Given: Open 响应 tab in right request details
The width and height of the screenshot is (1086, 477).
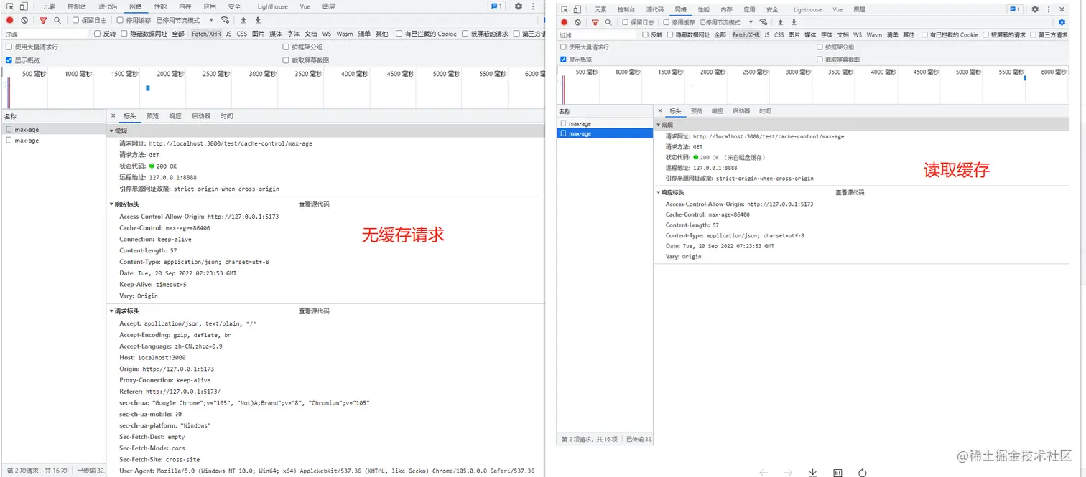Looking at the screenshot, I should click(x=718, y=111).
